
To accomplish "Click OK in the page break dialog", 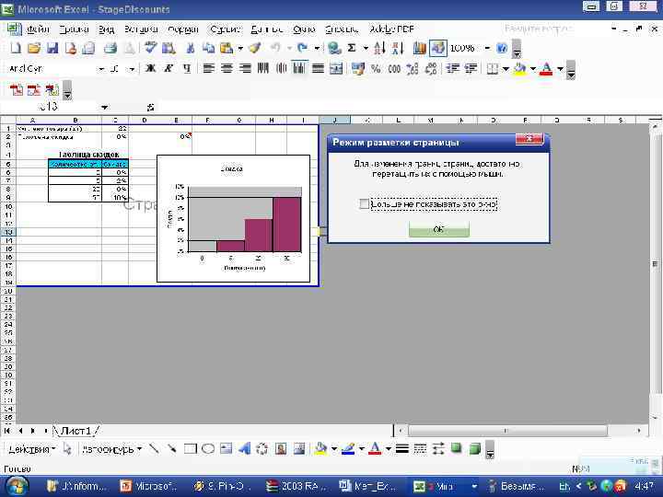I will (x=439, y=229).
